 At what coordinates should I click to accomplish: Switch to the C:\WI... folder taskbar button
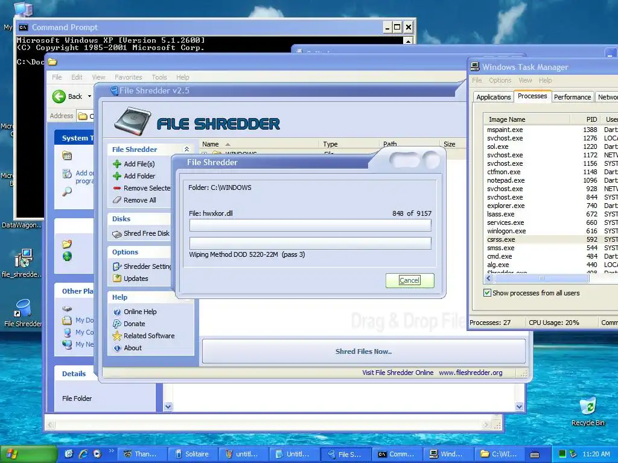pos(498,454)
